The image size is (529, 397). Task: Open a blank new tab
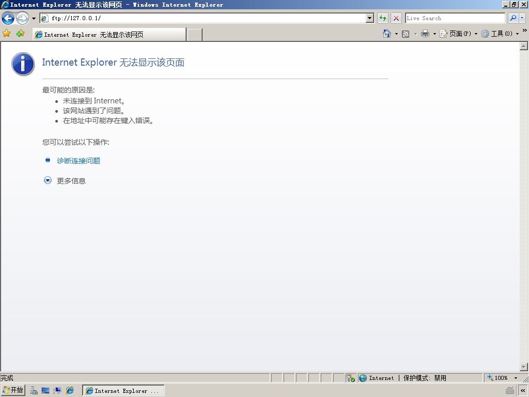click(x=195, y=35)
